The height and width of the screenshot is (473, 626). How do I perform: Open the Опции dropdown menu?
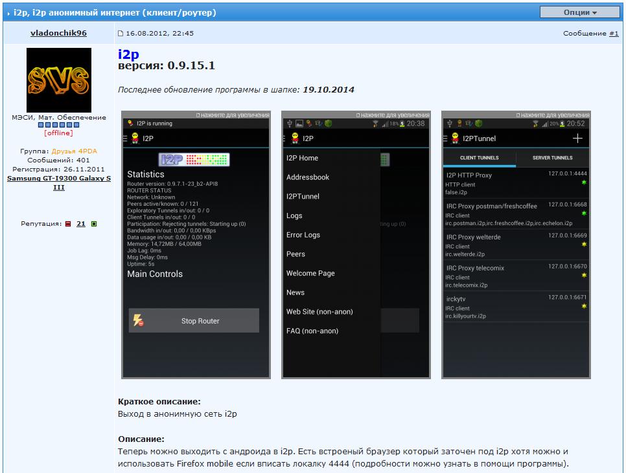click(580, 12)
